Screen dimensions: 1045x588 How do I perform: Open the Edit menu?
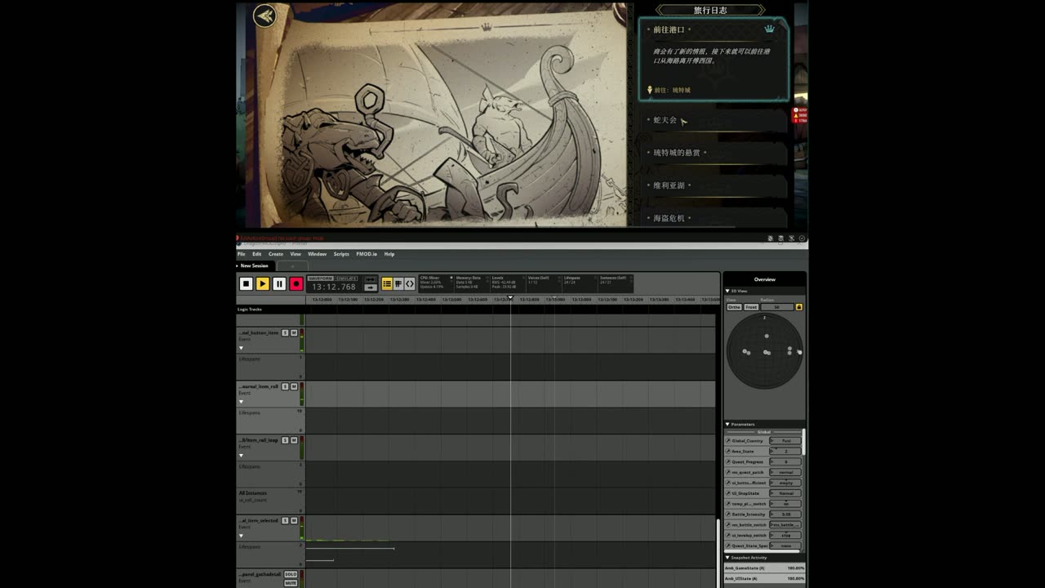coord(256,254)
